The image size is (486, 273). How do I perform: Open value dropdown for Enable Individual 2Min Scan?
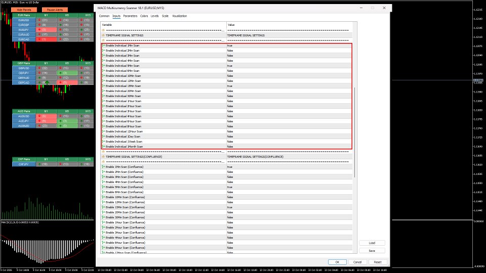[289, 51]
